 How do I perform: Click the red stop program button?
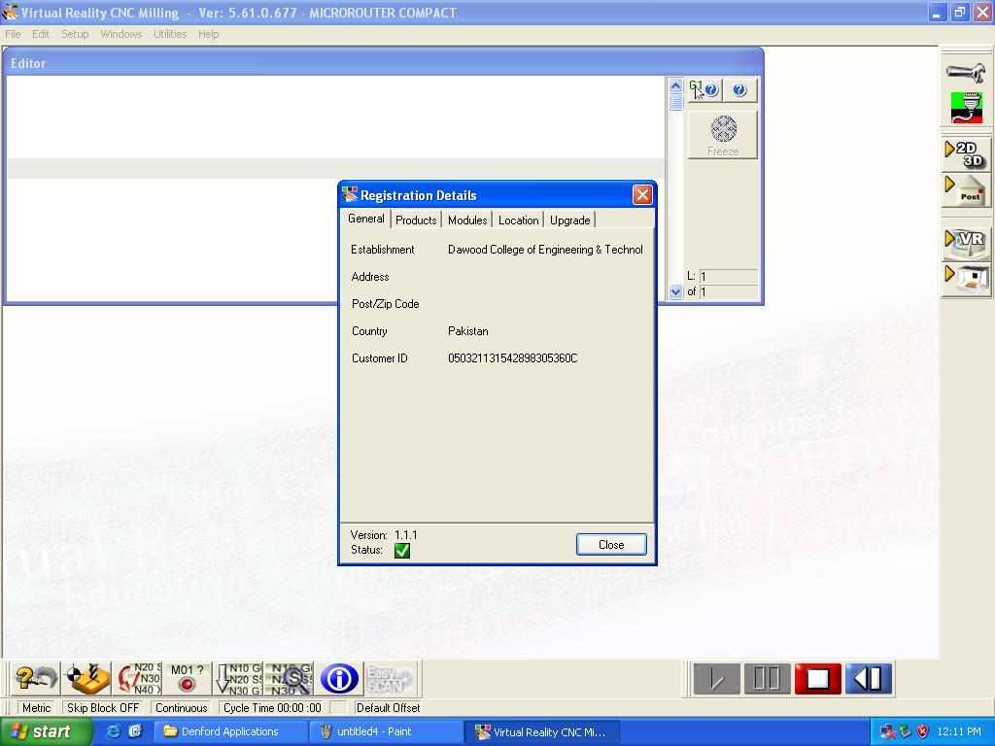[817, 679]
